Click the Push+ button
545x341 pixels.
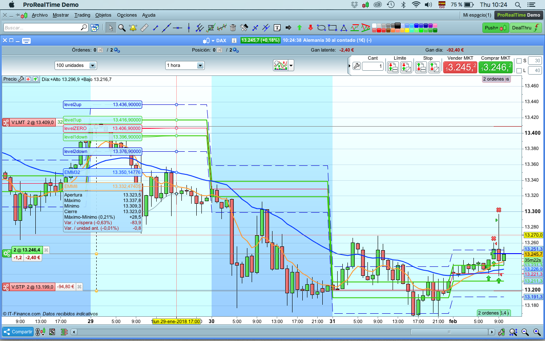496,28
